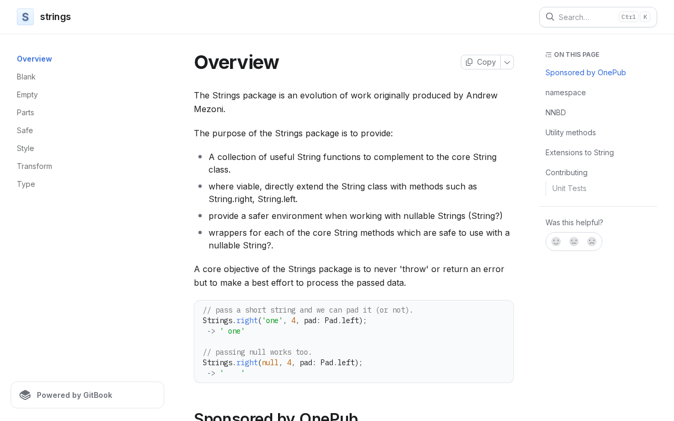Open the Transform page in sidebar
Image resolution: width=674 pixels, height=421 pixels.
[34, 166]
